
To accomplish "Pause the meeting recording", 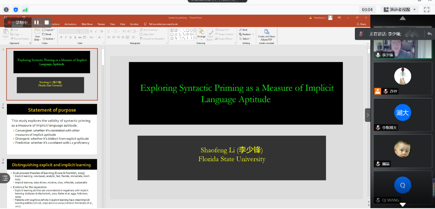I will [37, 23].
